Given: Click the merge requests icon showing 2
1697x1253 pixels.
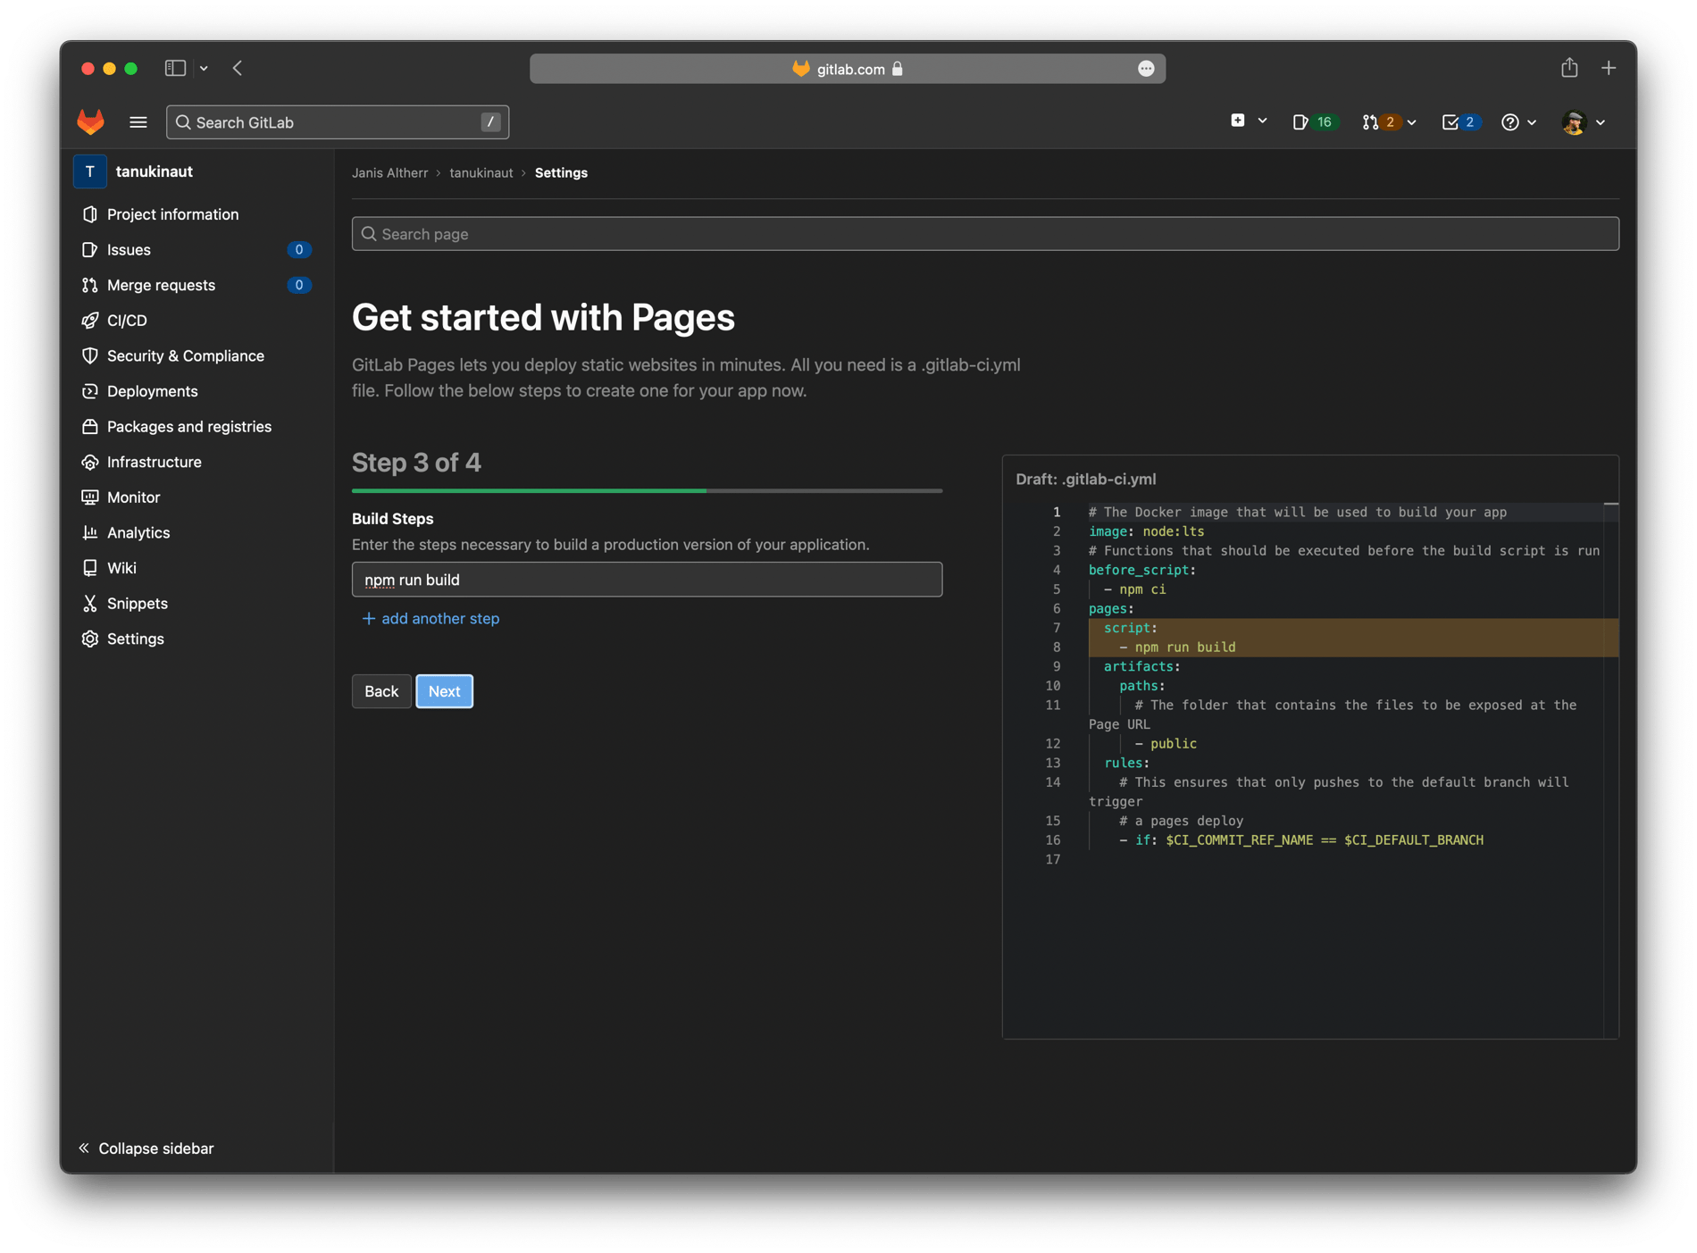Looking at the screenshot, I should coord(1379,121).
